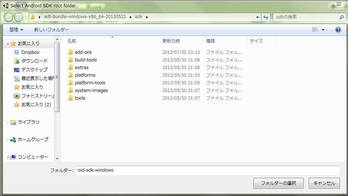This screenshot has width=348, height=196.
Task: Click the フォトストリーム sunflower icon
Action: [x=17, y=96]
